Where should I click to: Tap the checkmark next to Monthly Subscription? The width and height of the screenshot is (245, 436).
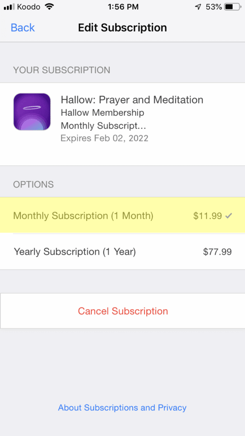click(229, 215)
